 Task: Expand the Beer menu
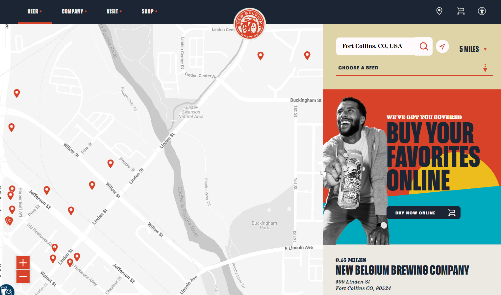pos(35,12)
